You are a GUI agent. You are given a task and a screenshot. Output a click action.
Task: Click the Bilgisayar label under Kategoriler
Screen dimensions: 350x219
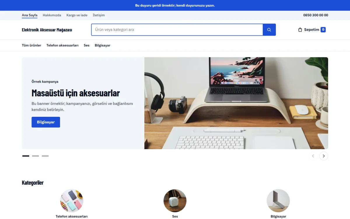[278, 216]
